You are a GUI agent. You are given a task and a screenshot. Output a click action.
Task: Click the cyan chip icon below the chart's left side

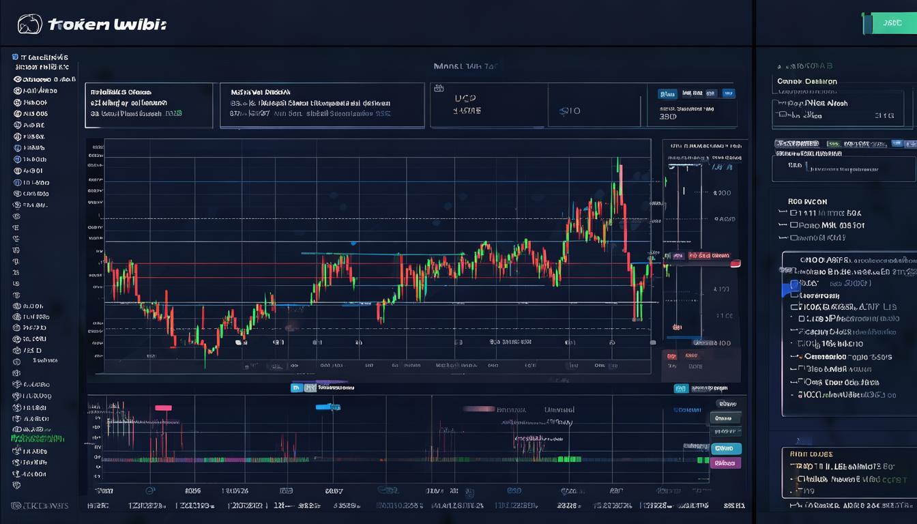click(x=296, y=388)
